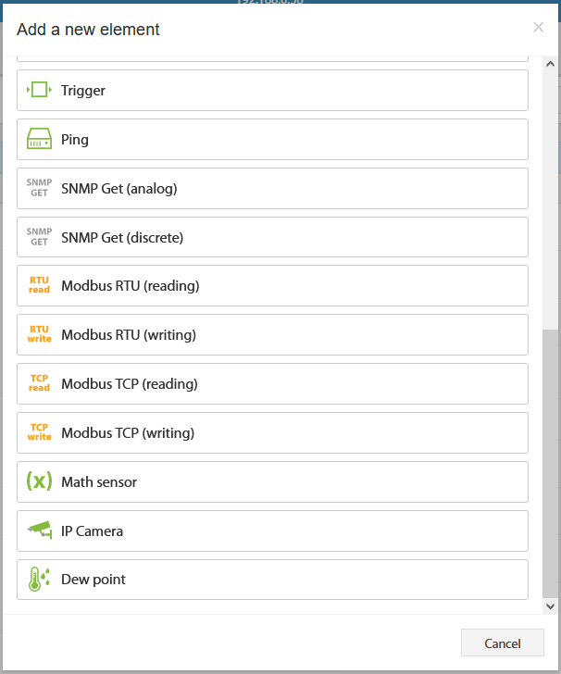Click the orange TCP read icon
Viewport: 561px width, 674px height.
[x=39, y=383]
